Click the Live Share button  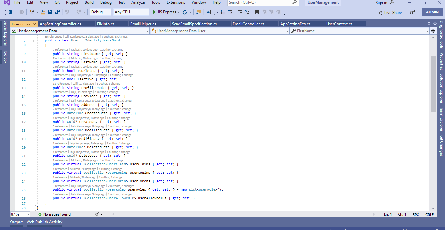click(390, 12)
